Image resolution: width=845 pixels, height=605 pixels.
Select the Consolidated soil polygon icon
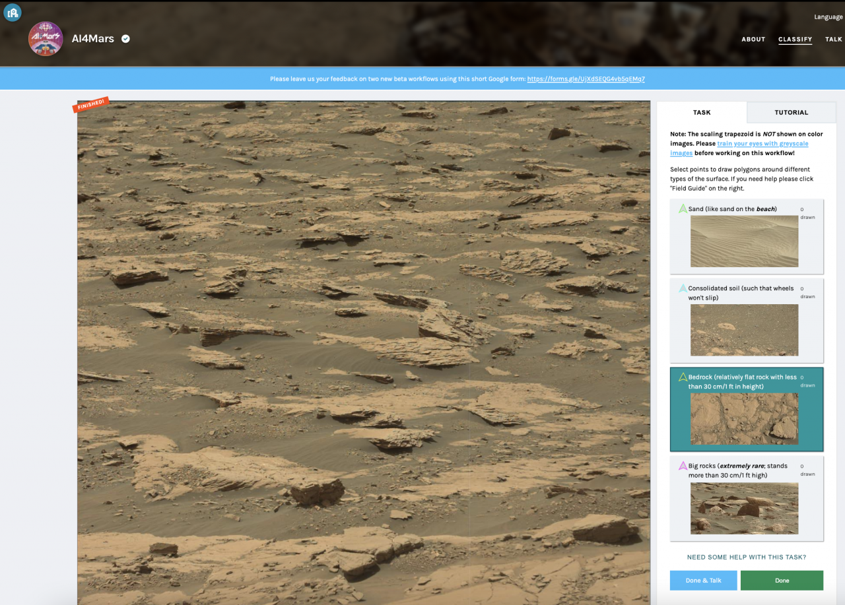click(x=683, y=288)
